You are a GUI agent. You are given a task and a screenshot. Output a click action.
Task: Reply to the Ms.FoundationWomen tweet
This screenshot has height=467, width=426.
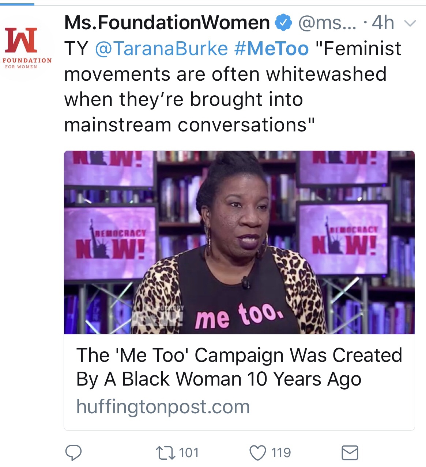point(73,453)
